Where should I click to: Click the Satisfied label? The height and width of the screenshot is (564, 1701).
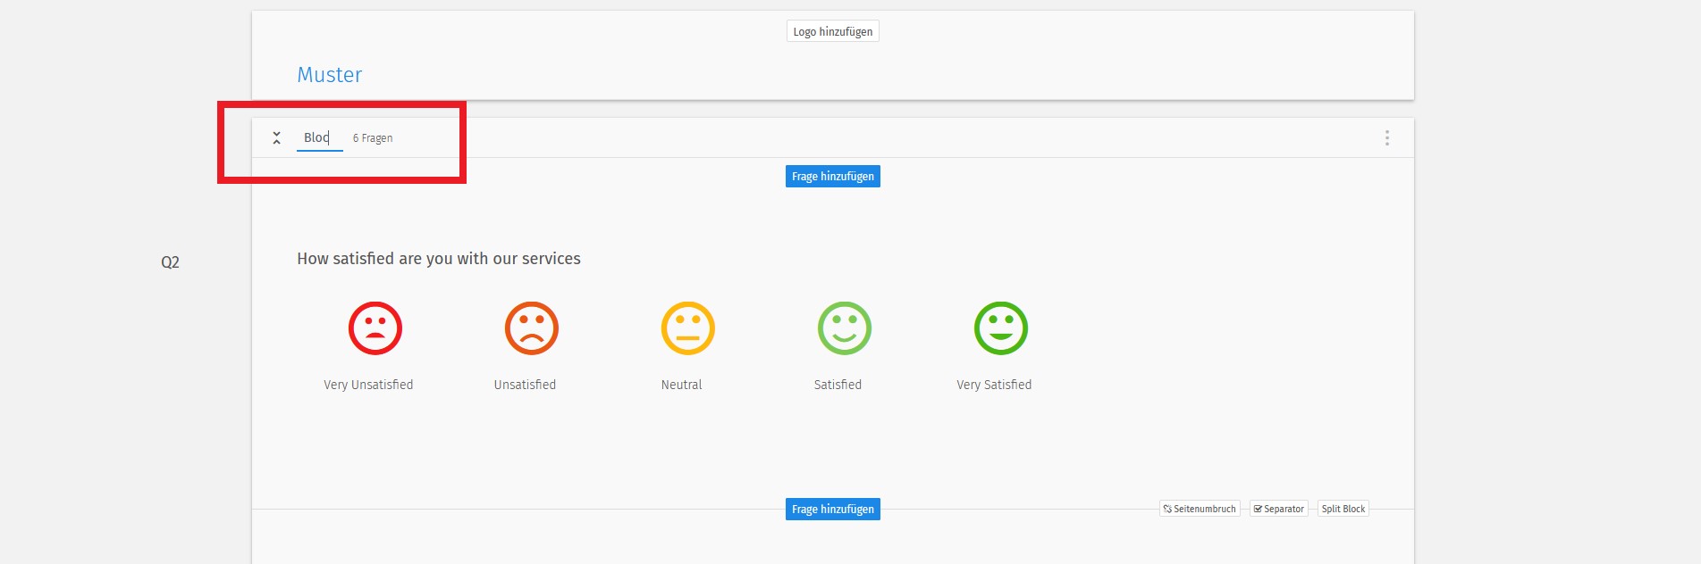(838, 385)
